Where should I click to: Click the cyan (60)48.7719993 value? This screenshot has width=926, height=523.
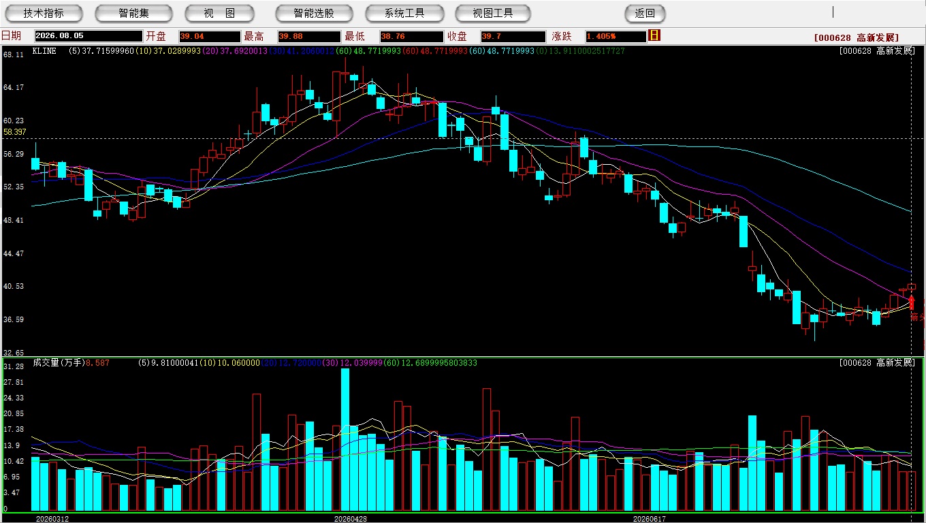point(502,51)
